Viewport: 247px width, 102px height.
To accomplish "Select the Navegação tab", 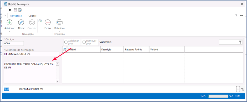I will 16,16.
